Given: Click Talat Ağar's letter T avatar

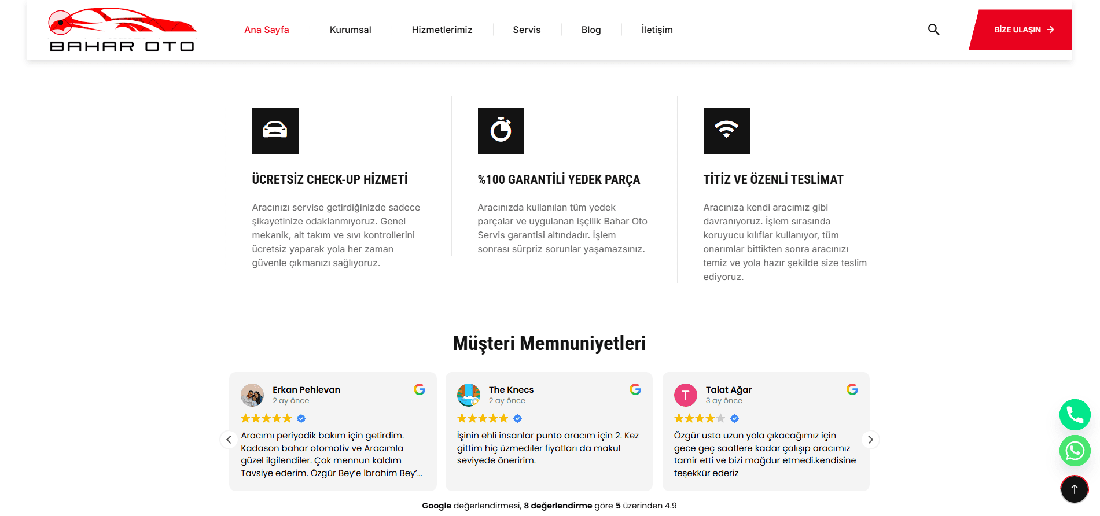Looking at the screenshot, I should (x=686, y=395).
